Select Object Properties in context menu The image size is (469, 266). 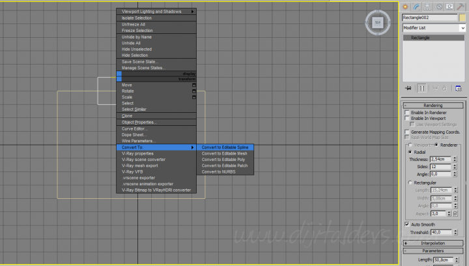pos(139,122)
